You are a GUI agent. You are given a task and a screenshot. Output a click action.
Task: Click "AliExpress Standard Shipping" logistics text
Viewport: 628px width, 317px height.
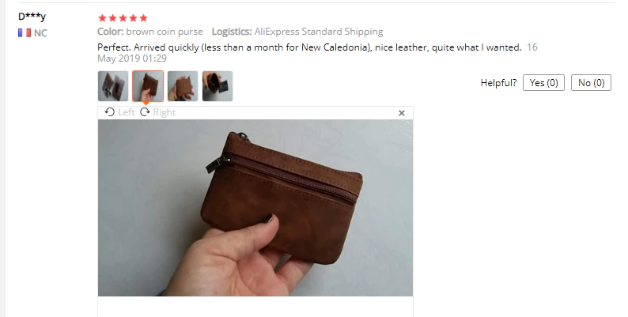319,32
